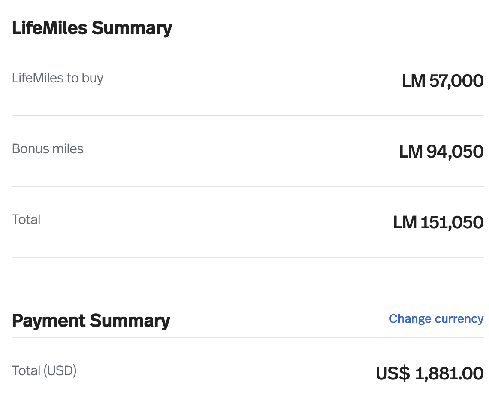The height and width of the screenshot is (400, 489).
Task: Click the word currency in Change currency
Action: click(459, 319)
